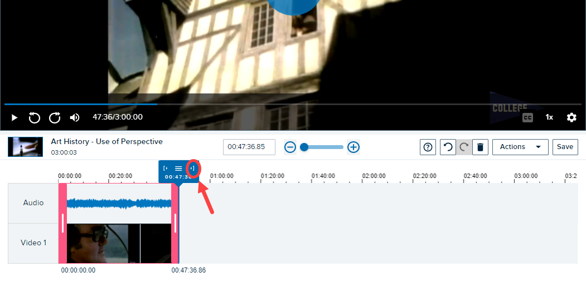Zoom in the timeline with plus icon

[353, 147]
